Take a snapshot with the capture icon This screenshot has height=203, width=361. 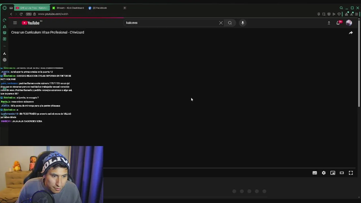tap(324, 14)
